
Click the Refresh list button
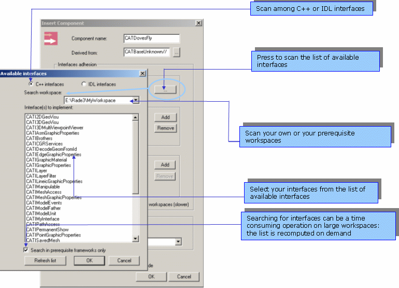pos(45,260)
